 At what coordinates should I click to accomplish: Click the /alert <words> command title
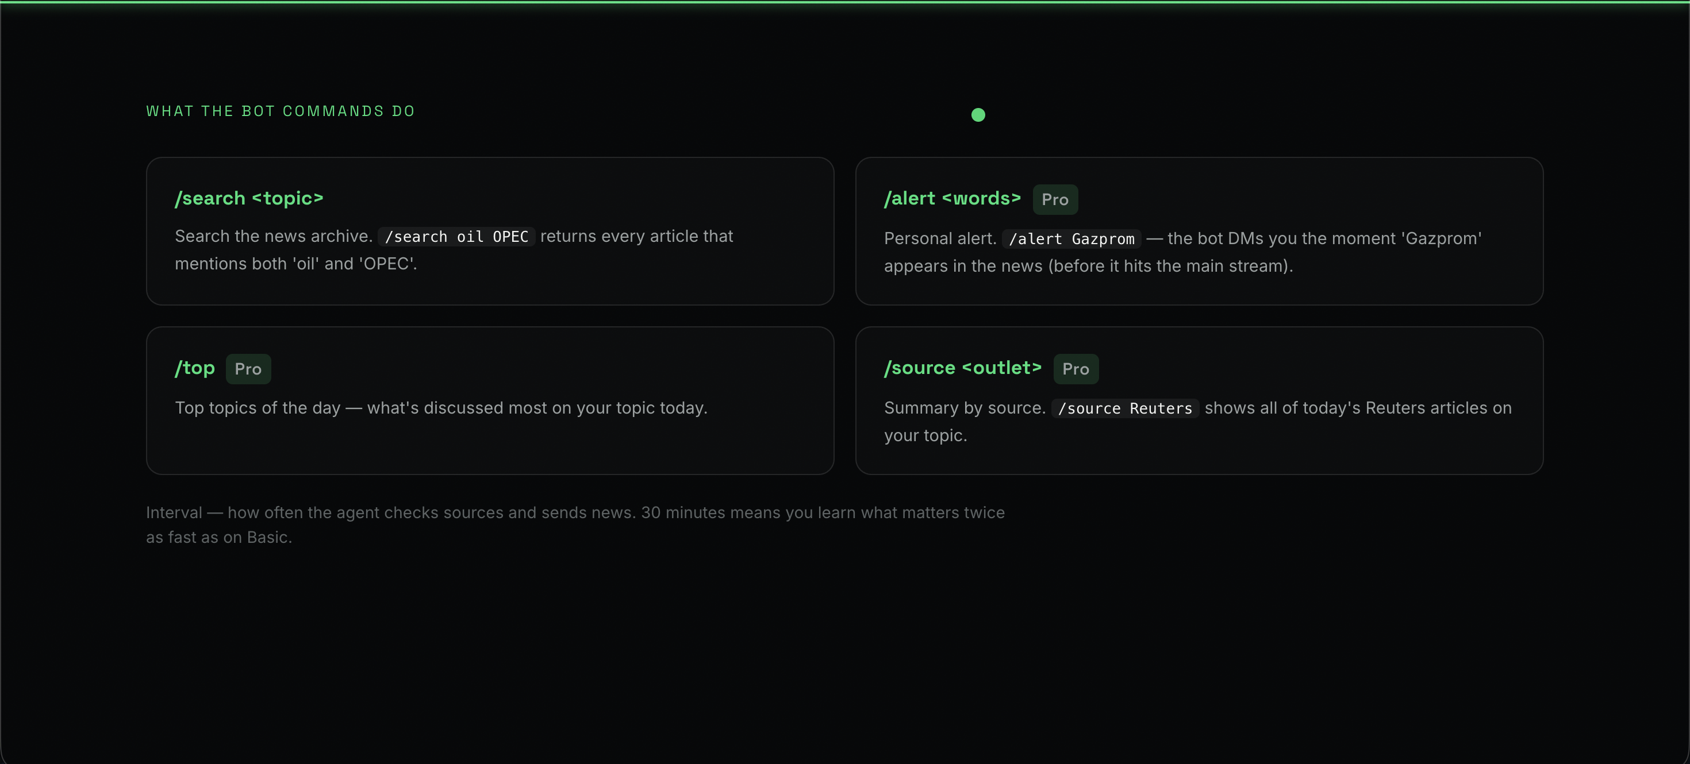952,198
